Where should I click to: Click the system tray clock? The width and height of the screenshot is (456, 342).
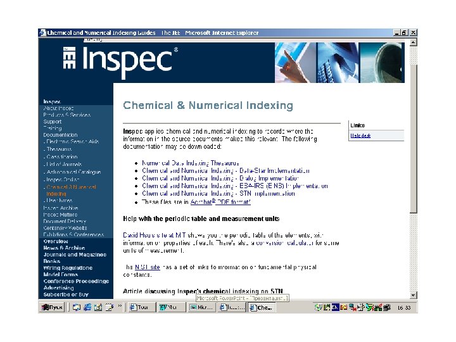click(x=404, y=307)
